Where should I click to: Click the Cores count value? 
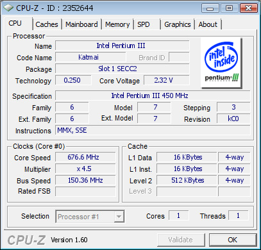click(x=179, y=215)
